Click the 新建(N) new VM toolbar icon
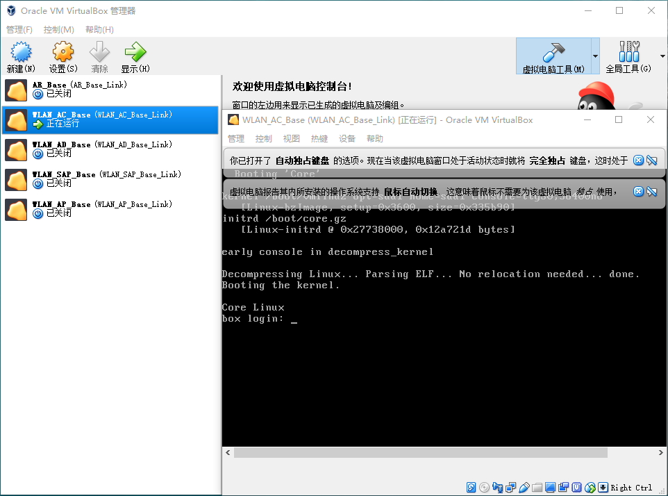The width and height of the screenshot is (668, 496). click(x=21, y=57)
